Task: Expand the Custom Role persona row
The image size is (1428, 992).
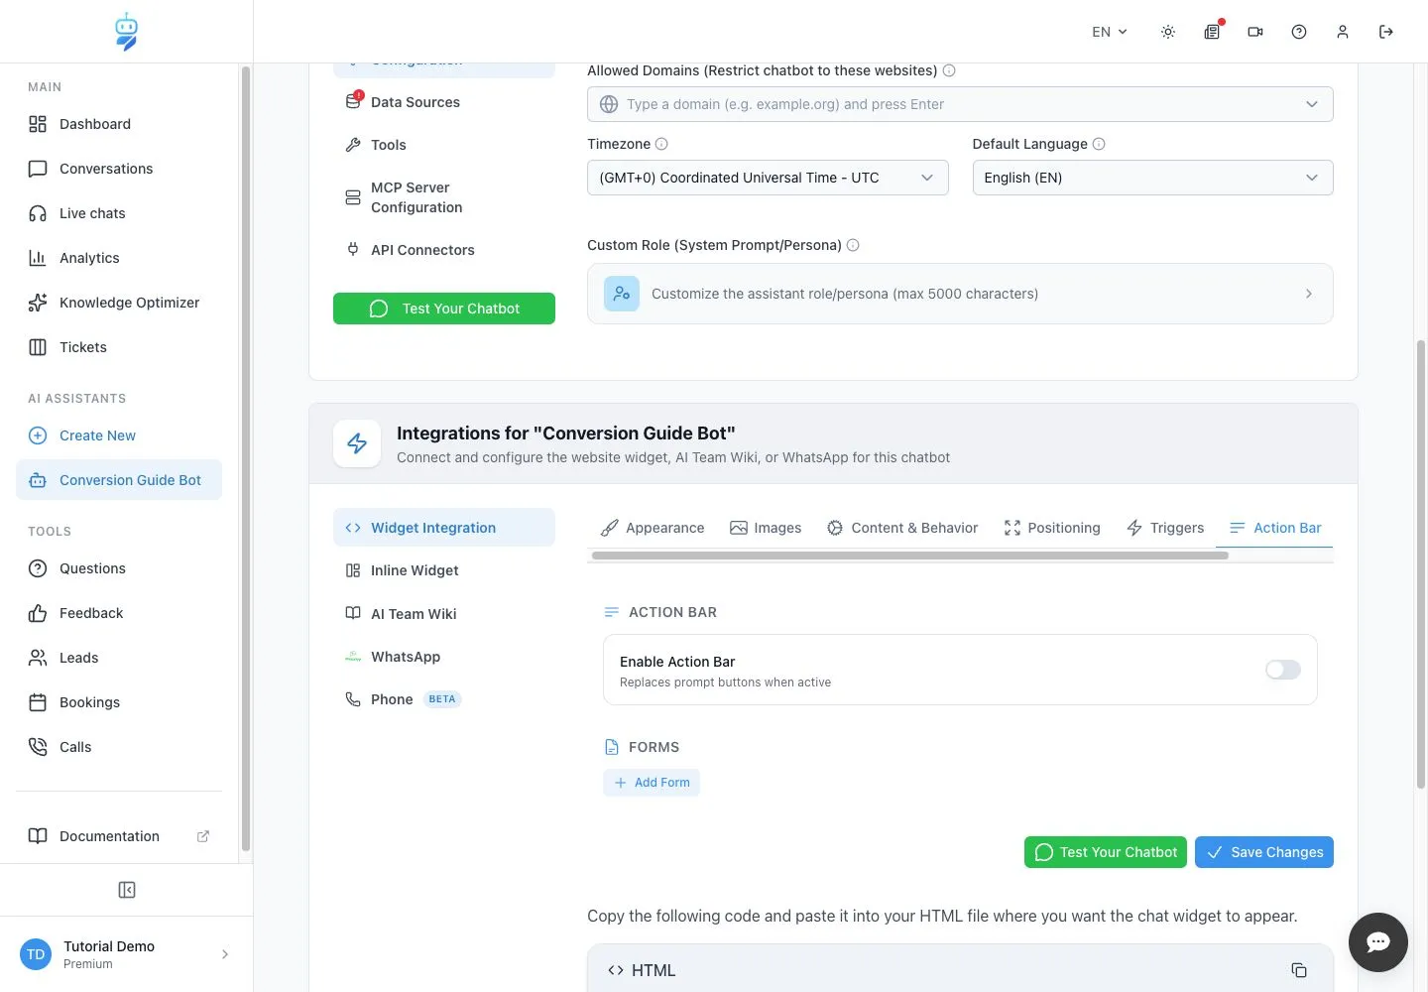Action: [x=960, y=294]
